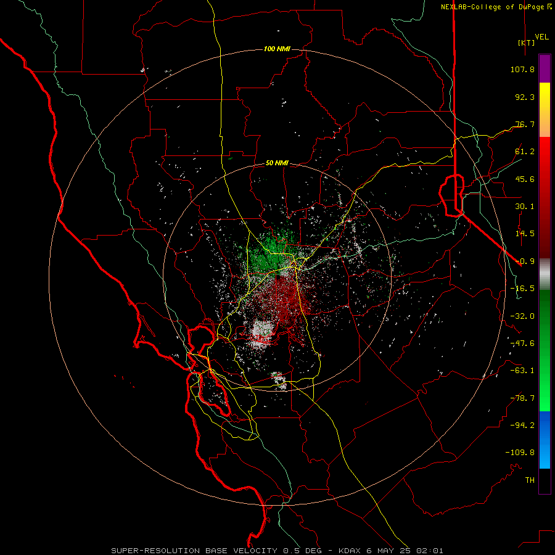The image size is (555, 555).
Task: Click the TH legend label
Action: 530,480
